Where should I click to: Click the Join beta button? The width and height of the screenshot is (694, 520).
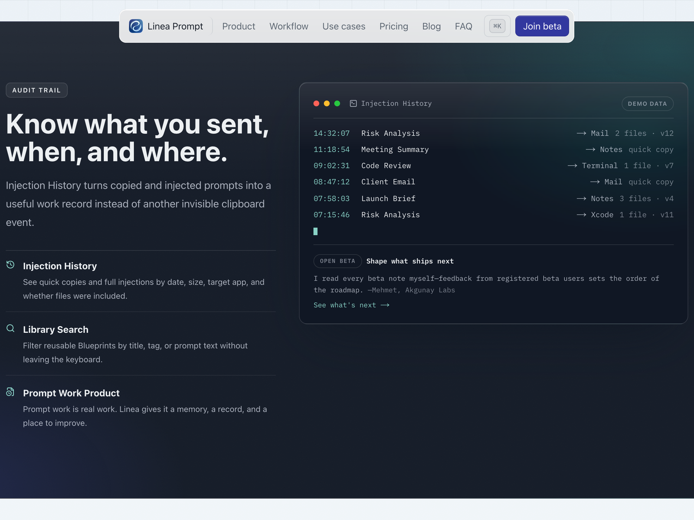click(542, 26)
